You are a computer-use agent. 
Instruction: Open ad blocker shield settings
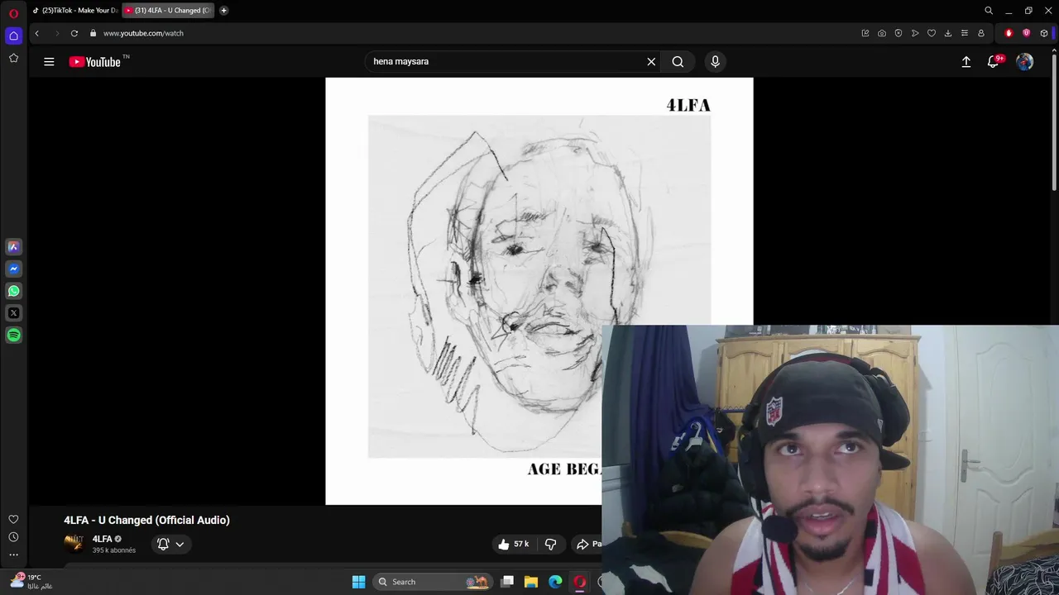click(898, 33)
